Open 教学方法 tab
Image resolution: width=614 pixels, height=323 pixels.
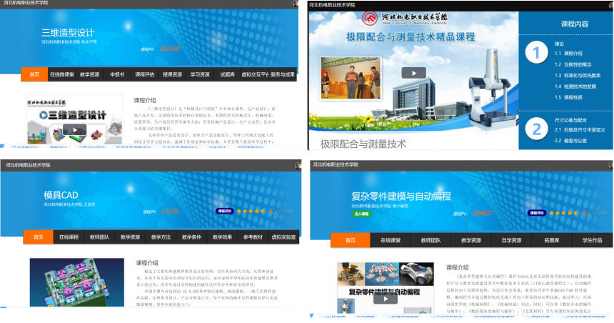(161, 237)
